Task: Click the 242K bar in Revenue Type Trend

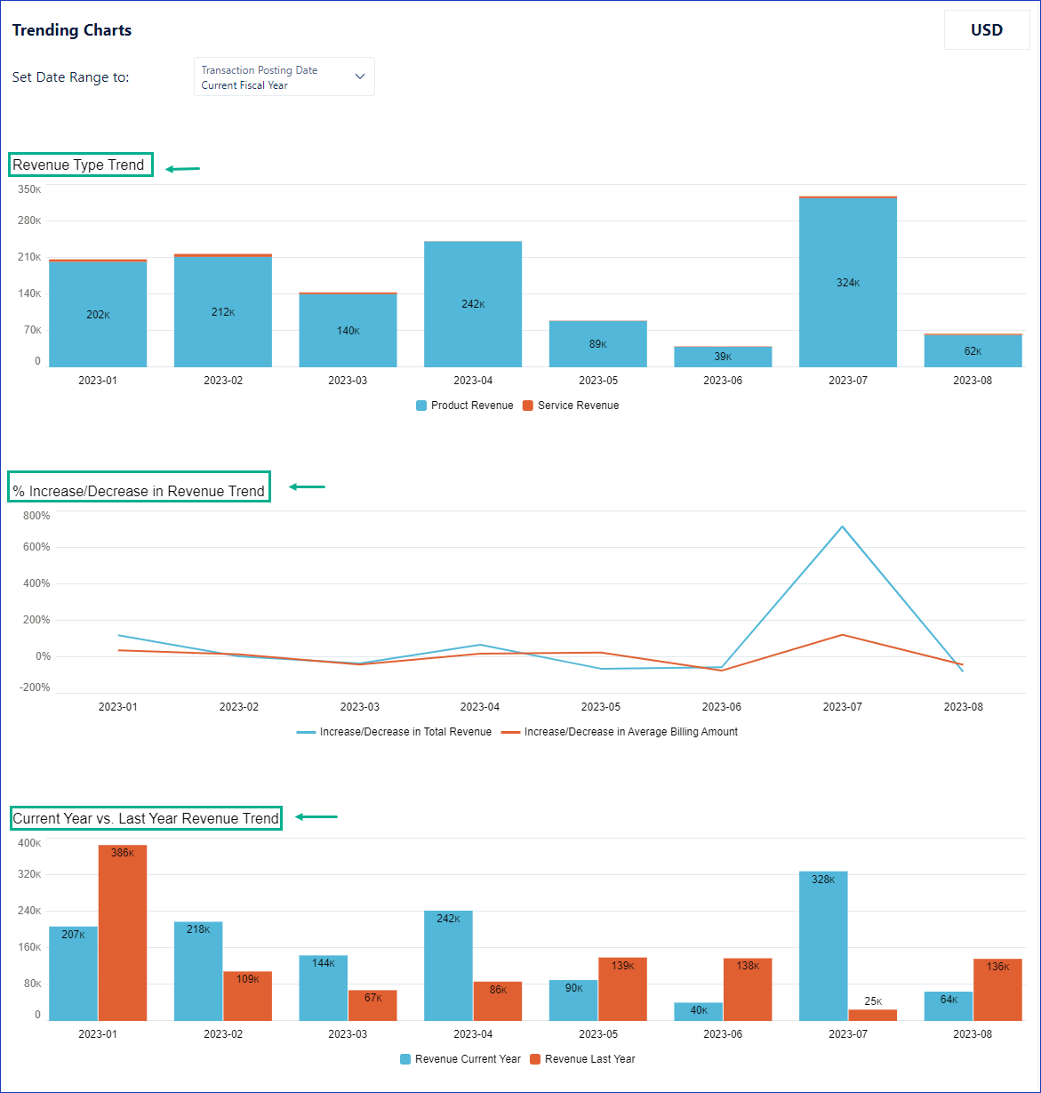Action: 473,304
